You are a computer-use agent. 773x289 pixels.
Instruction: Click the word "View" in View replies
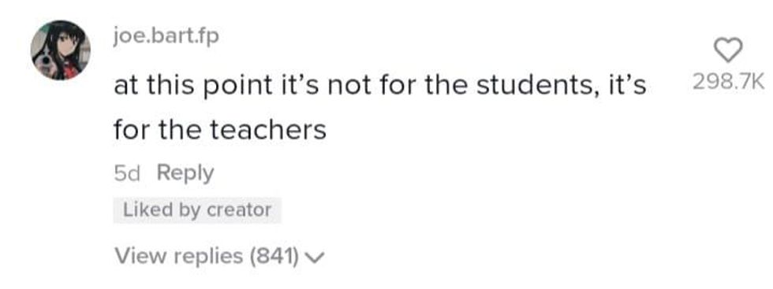[134, 255]
